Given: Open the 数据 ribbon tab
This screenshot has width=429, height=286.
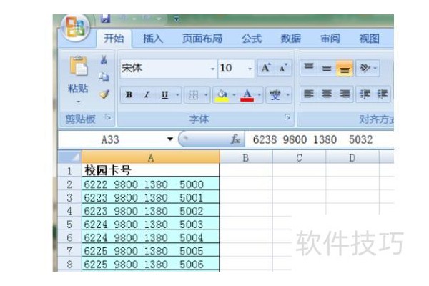Looking at the screenshot, I should [291, 39].
